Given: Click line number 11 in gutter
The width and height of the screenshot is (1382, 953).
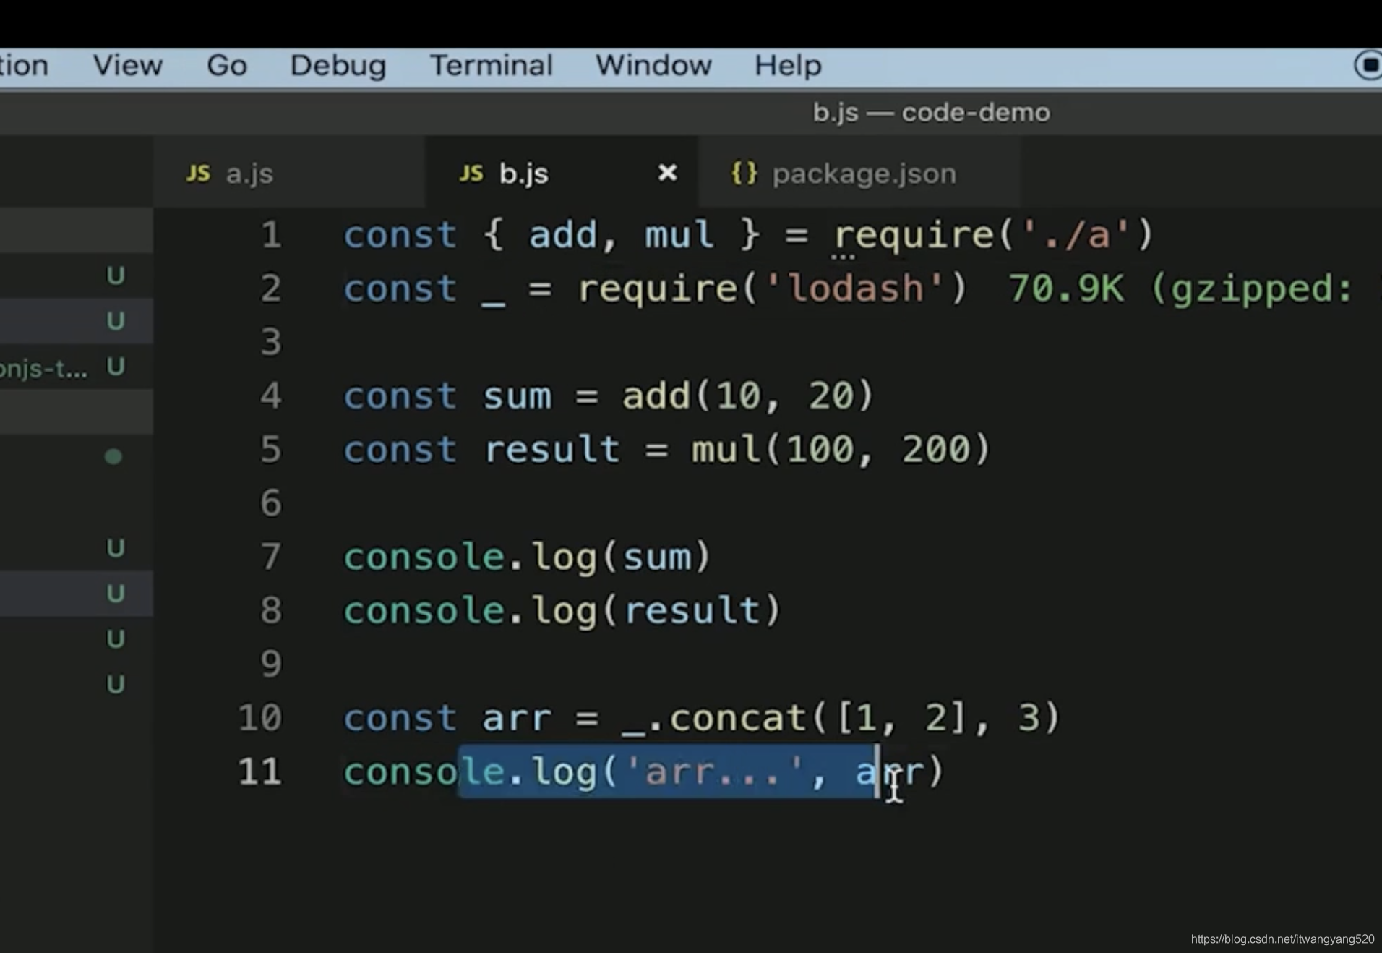Looking at the screenshot, I should point(260,772).
